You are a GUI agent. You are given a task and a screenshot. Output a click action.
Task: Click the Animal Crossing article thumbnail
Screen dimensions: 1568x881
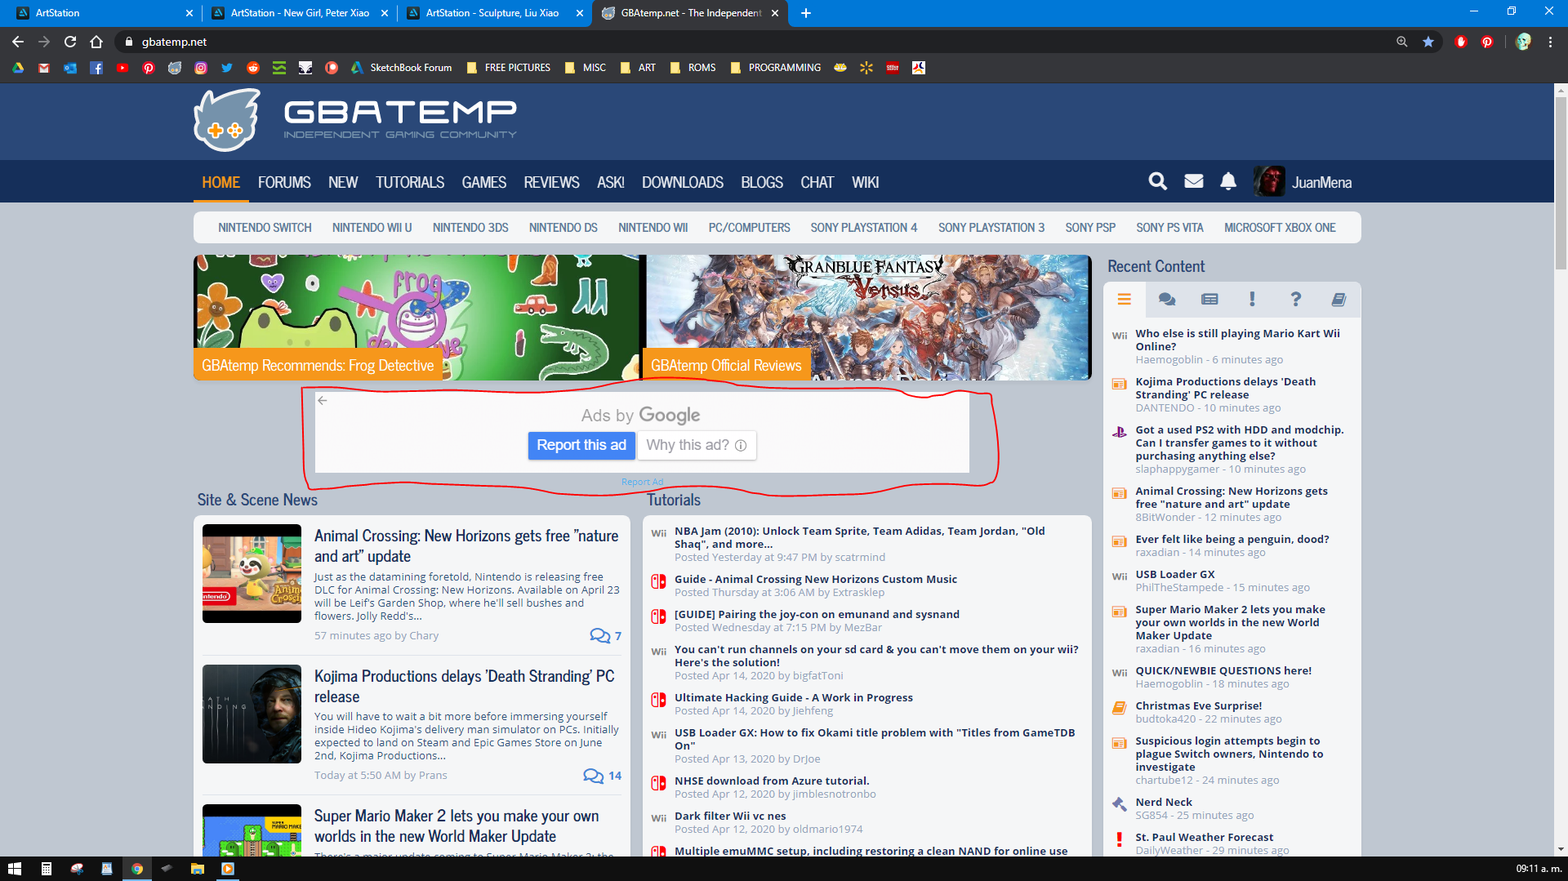252,574
